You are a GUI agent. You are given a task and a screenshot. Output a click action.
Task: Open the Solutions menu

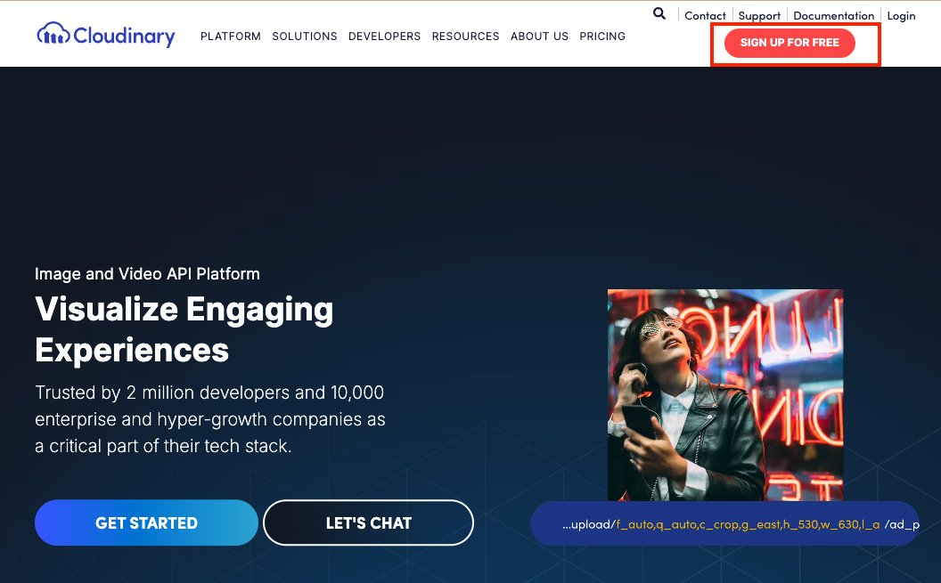(305, 36)
